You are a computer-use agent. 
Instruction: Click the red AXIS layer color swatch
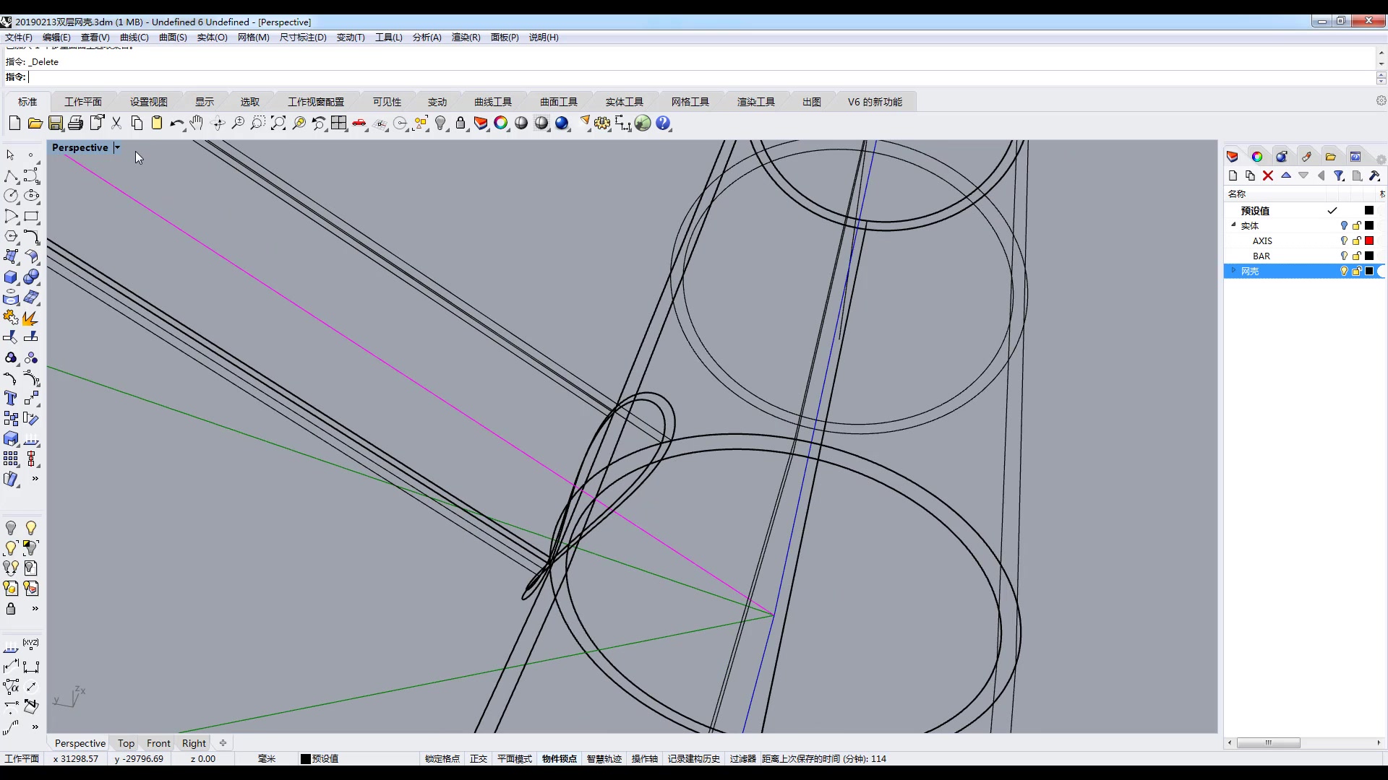coord(1369,240)
